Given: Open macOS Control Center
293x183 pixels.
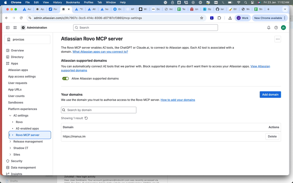Looking at the screenshot, I should pyautogui.click(x=252, y=2).
